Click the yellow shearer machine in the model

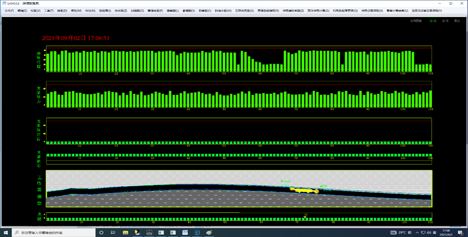click(304, 190)
